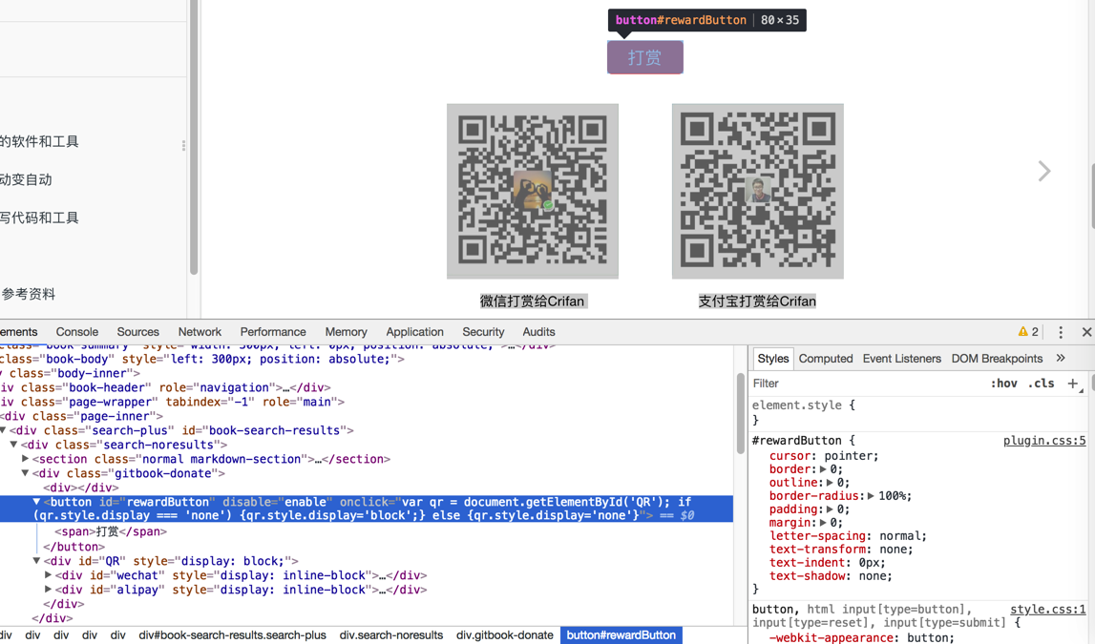Open the Application tab
Viewport: 1095px width, 644px height.
coord(415,332)
